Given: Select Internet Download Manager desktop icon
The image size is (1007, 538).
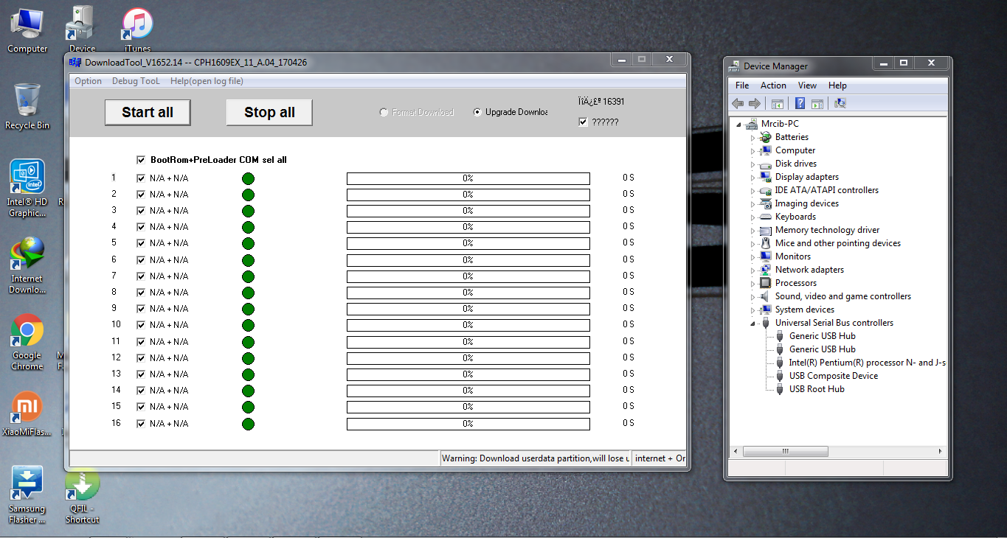Looking at the screenshot, I should (27, 265).
